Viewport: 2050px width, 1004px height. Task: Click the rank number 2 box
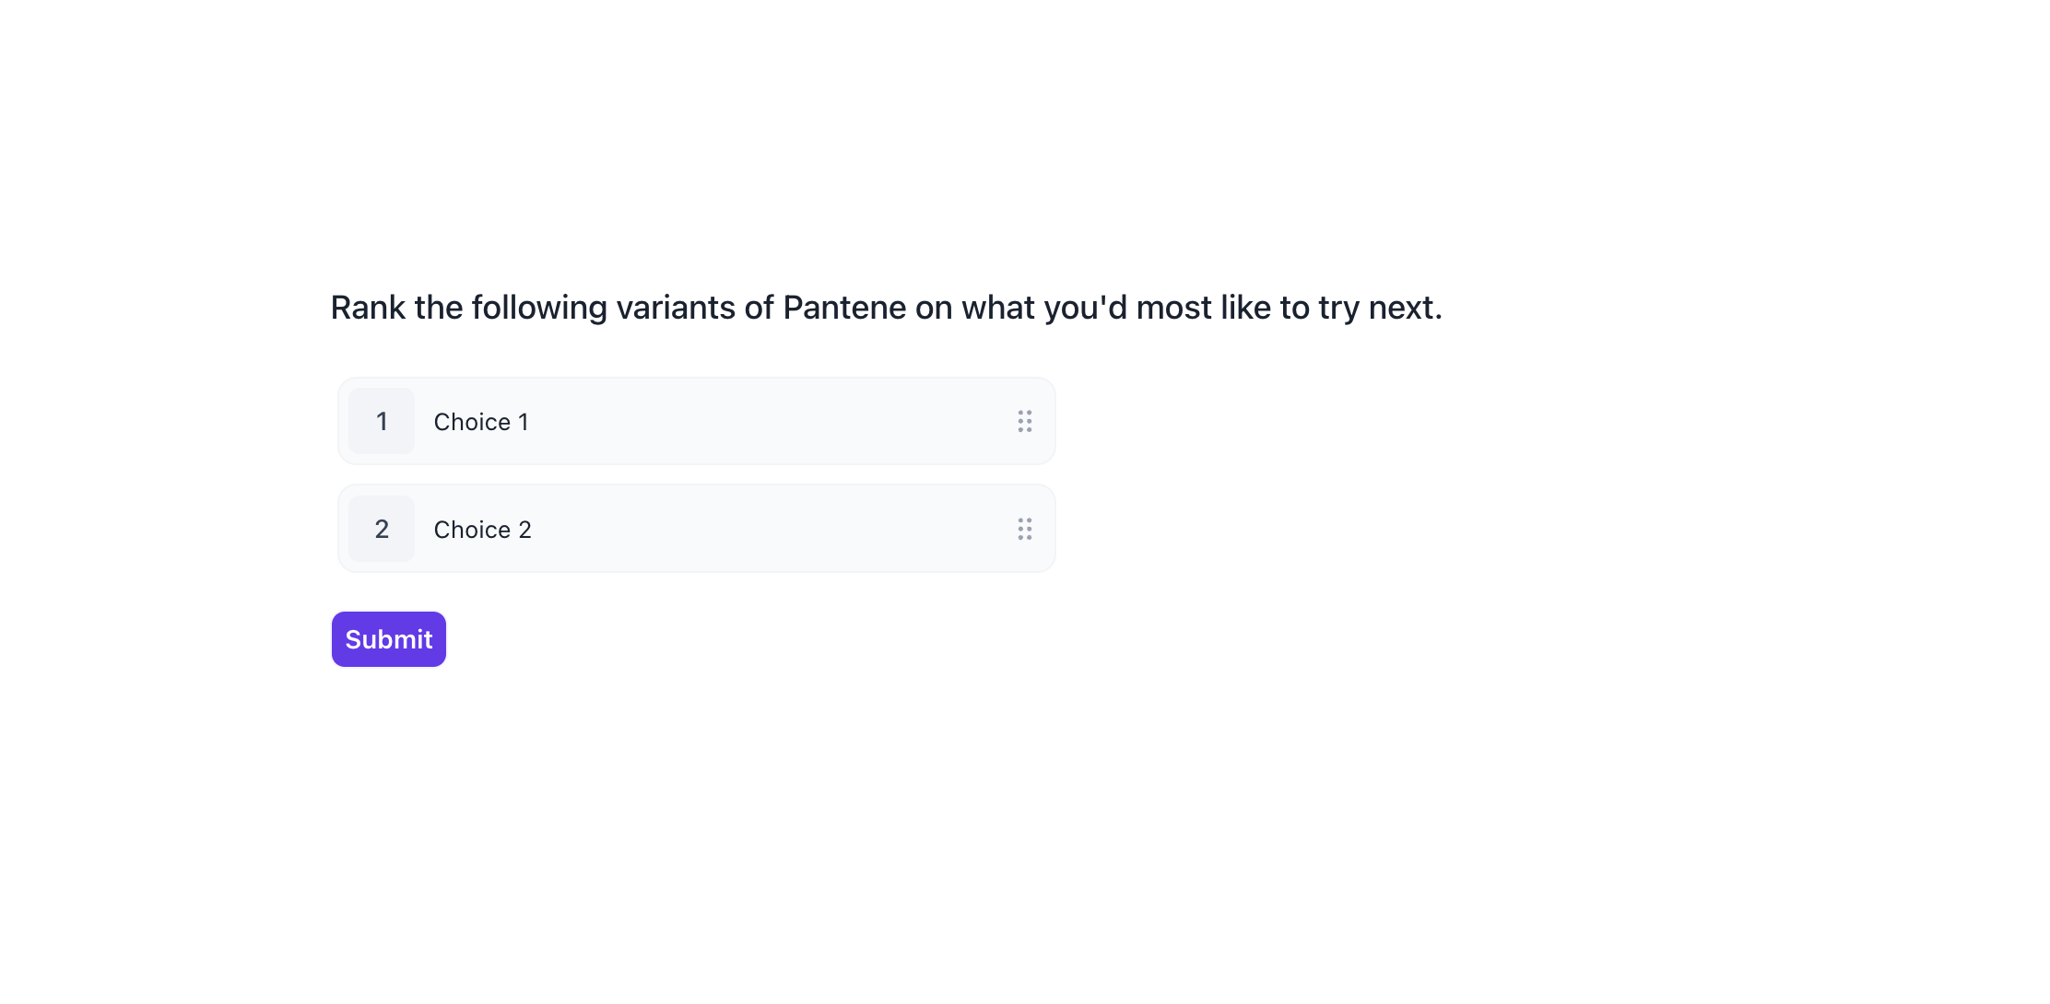(x=382, y=529)
